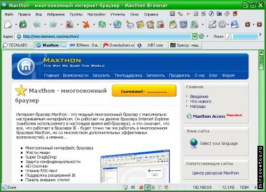Click the gear settings toolbar icon

coord(222,24)
